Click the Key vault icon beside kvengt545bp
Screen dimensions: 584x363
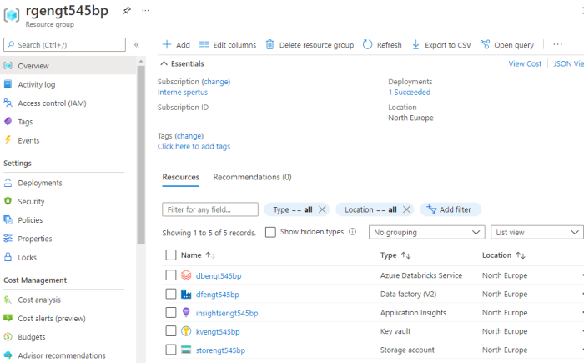186,331
